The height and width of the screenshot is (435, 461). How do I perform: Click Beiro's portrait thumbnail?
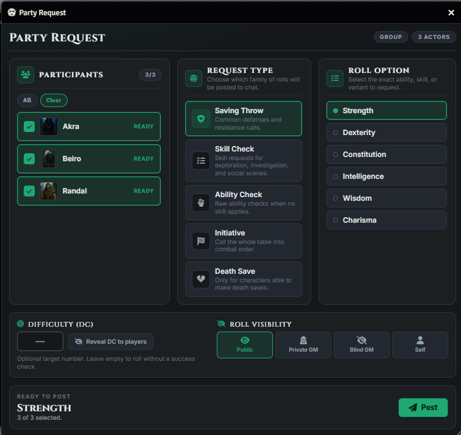pyautogui.click(x=49, y=159)
